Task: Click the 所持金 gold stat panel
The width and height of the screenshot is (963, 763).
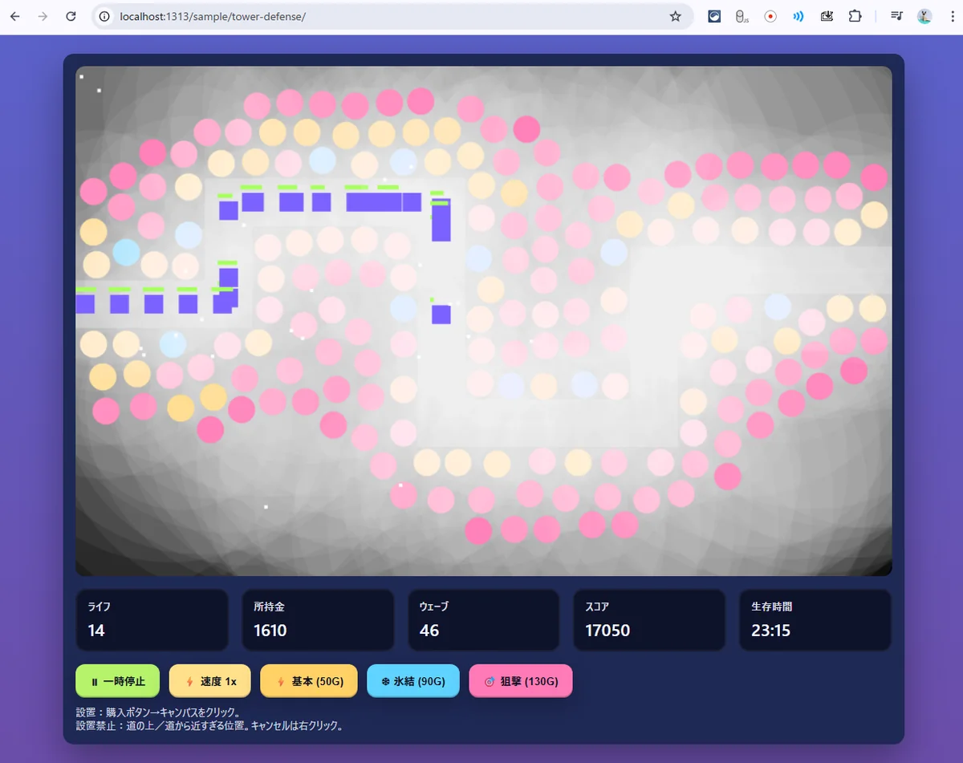Action: point(318,620)
